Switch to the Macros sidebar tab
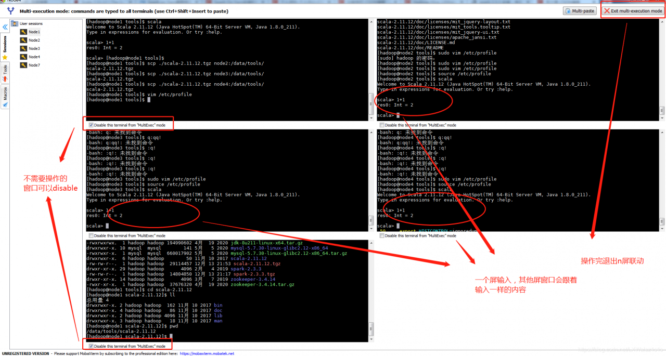Screen dimensions: 666x356 click(5, 97)
